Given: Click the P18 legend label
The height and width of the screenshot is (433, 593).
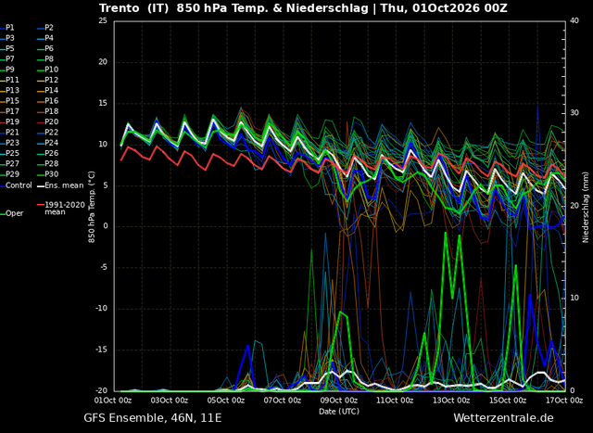Looking at the screenshot, I should 52,111.
